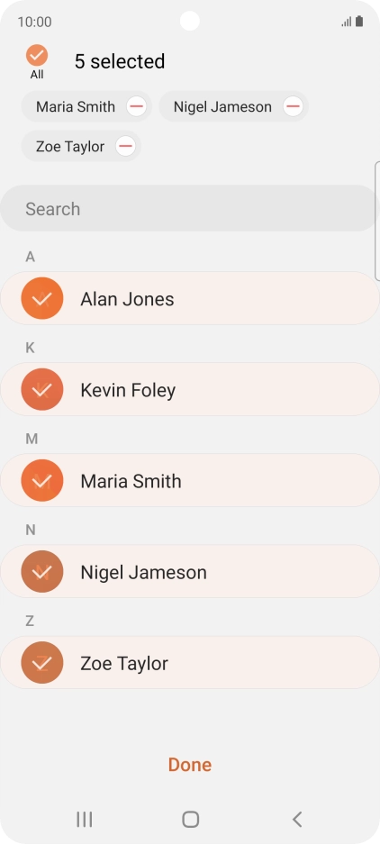The image size is (380, 844).
Task: Tap the fast scroll handle on right edge
Action: (377, 221)
